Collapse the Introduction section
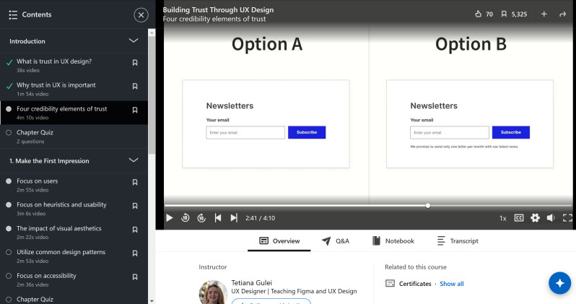576x304 pixels. coord(133,41)
